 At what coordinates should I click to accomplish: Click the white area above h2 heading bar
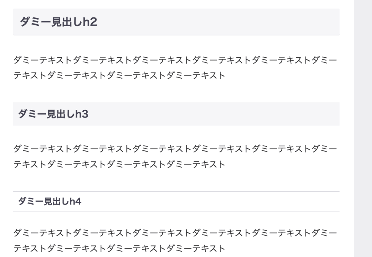click(x=176, y=4)
